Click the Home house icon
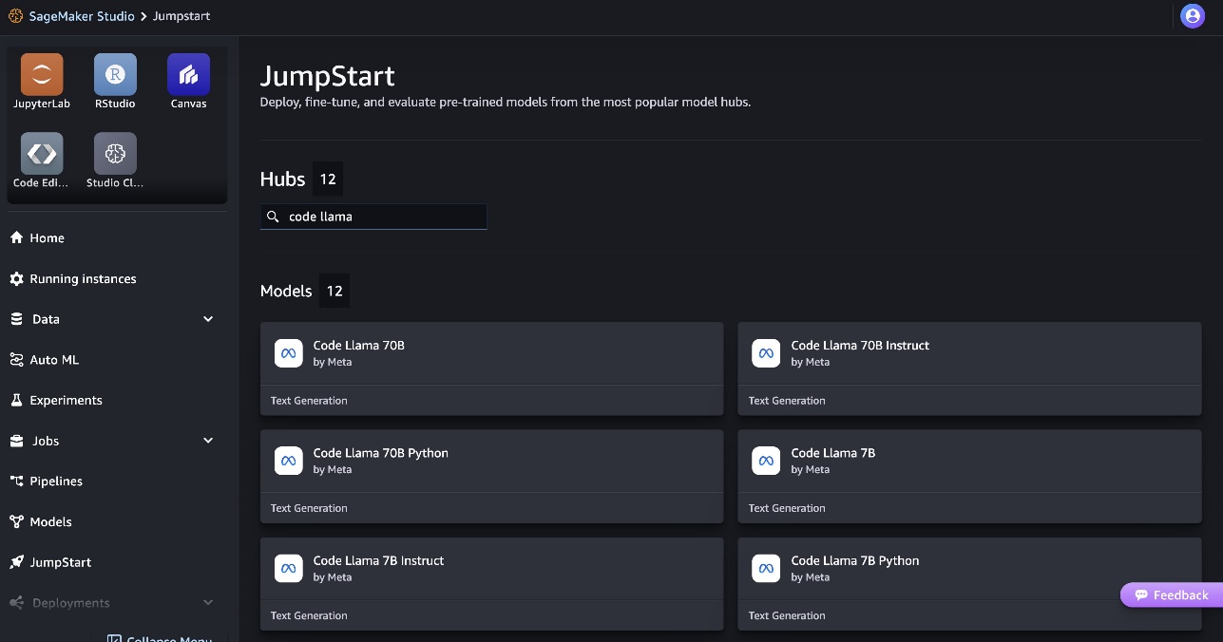This screenshot has height=642, width=1223. [x=16, y=237]
